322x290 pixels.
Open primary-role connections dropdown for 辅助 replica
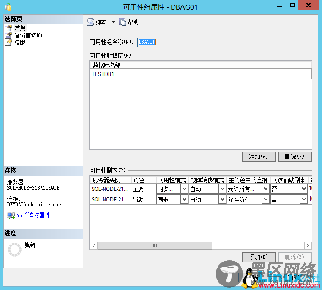(266, 199)
